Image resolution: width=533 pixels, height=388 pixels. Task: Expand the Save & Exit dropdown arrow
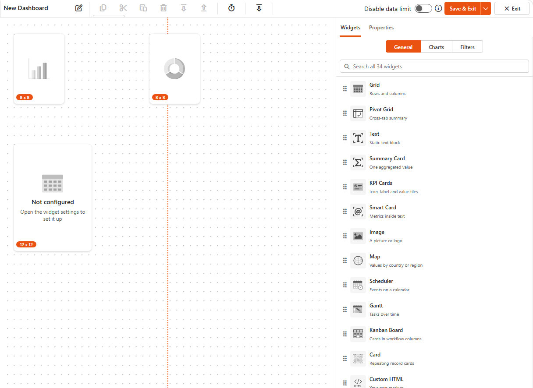click(x=486, y=8)
